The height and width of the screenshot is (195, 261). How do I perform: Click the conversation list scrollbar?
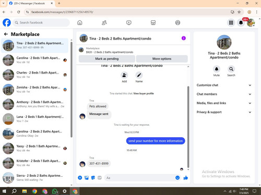pos(72,90)
